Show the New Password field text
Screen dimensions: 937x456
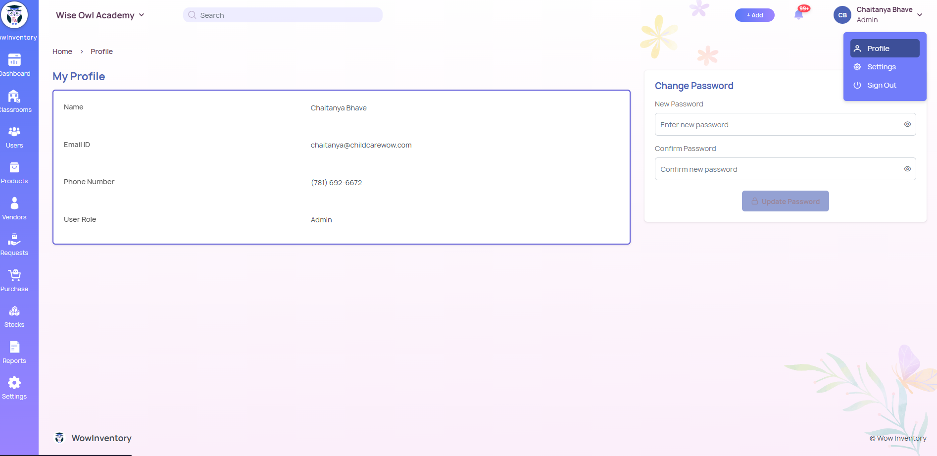coord(907,124)
